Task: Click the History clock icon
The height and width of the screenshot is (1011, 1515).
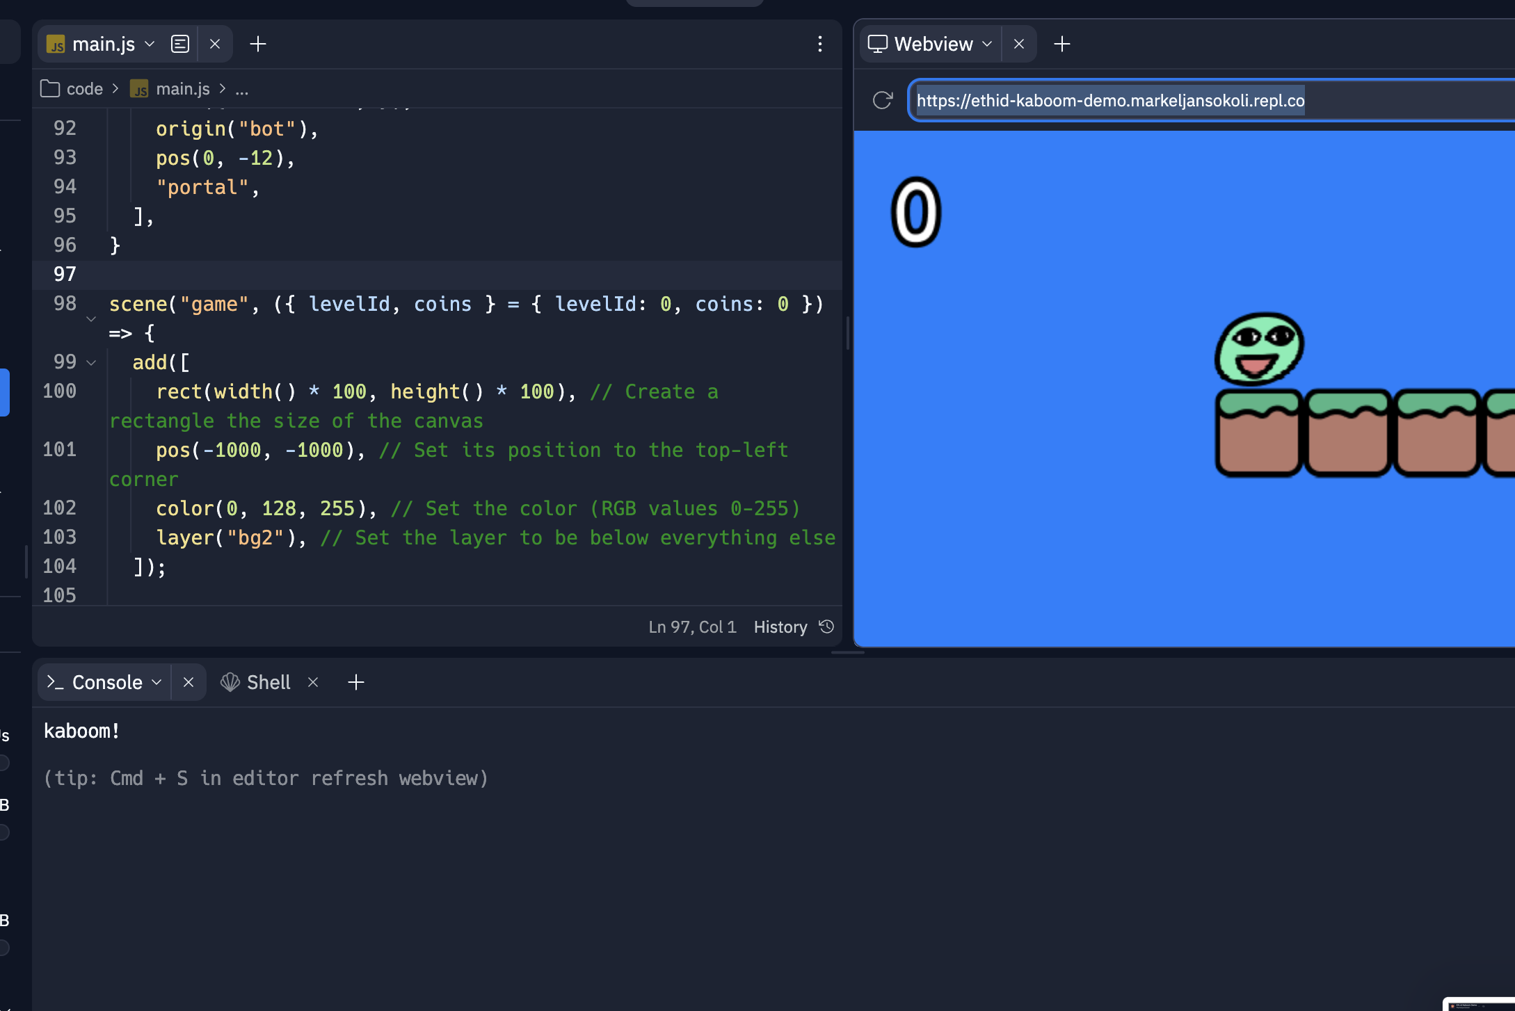Action: pyautogui.click(x=826, y=626)
